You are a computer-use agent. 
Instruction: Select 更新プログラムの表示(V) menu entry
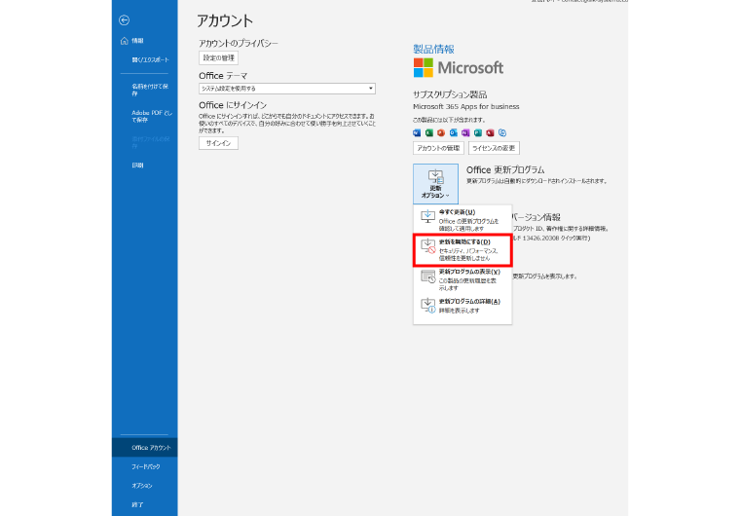tap(462, 280)
